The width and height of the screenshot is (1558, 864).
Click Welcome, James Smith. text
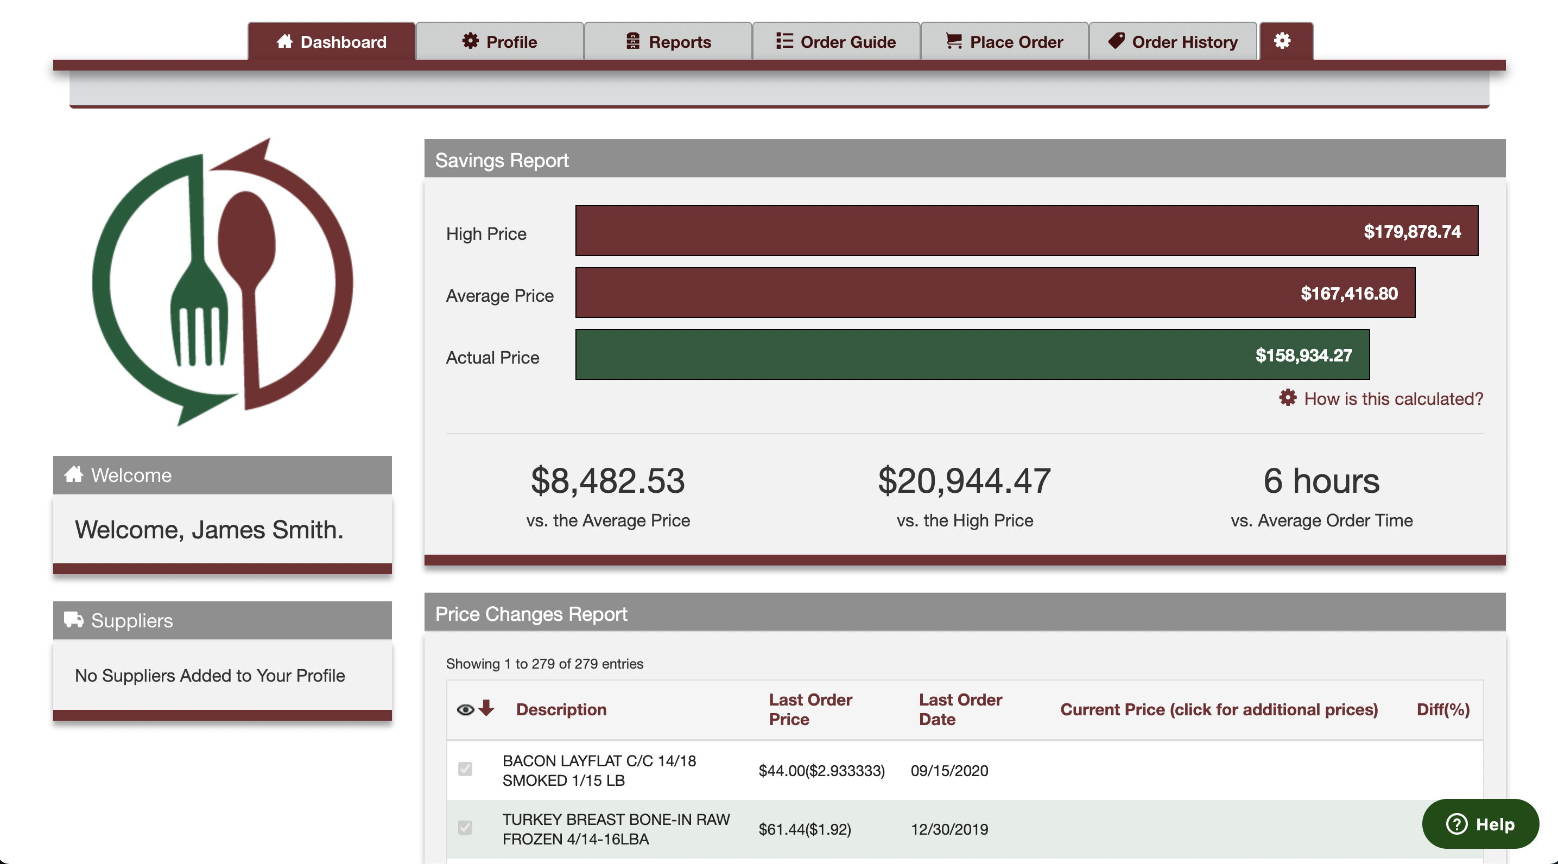point(208,529)
